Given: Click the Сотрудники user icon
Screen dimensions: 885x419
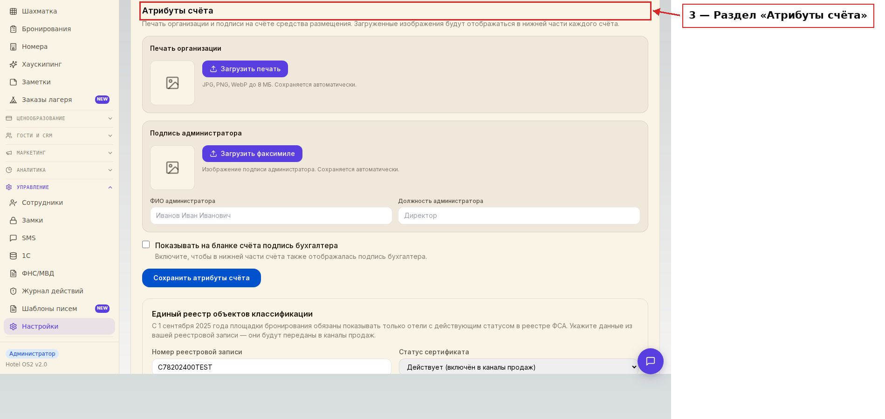Looking at the screenshot, I should click(13, 203).
